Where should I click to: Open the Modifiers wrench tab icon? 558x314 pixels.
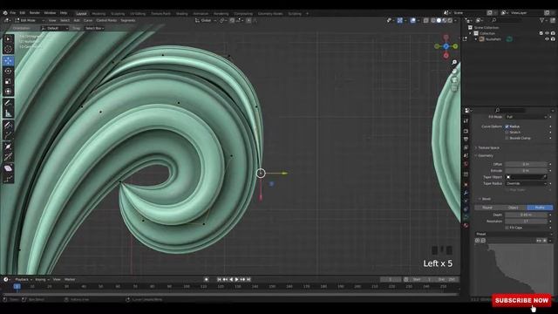466,193
